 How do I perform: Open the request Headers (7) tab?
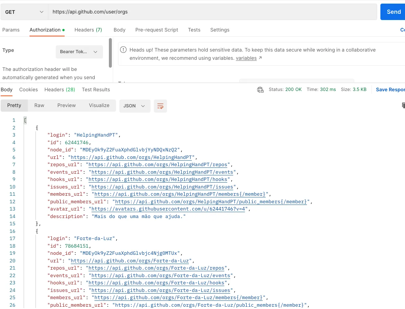click(88, 30)
